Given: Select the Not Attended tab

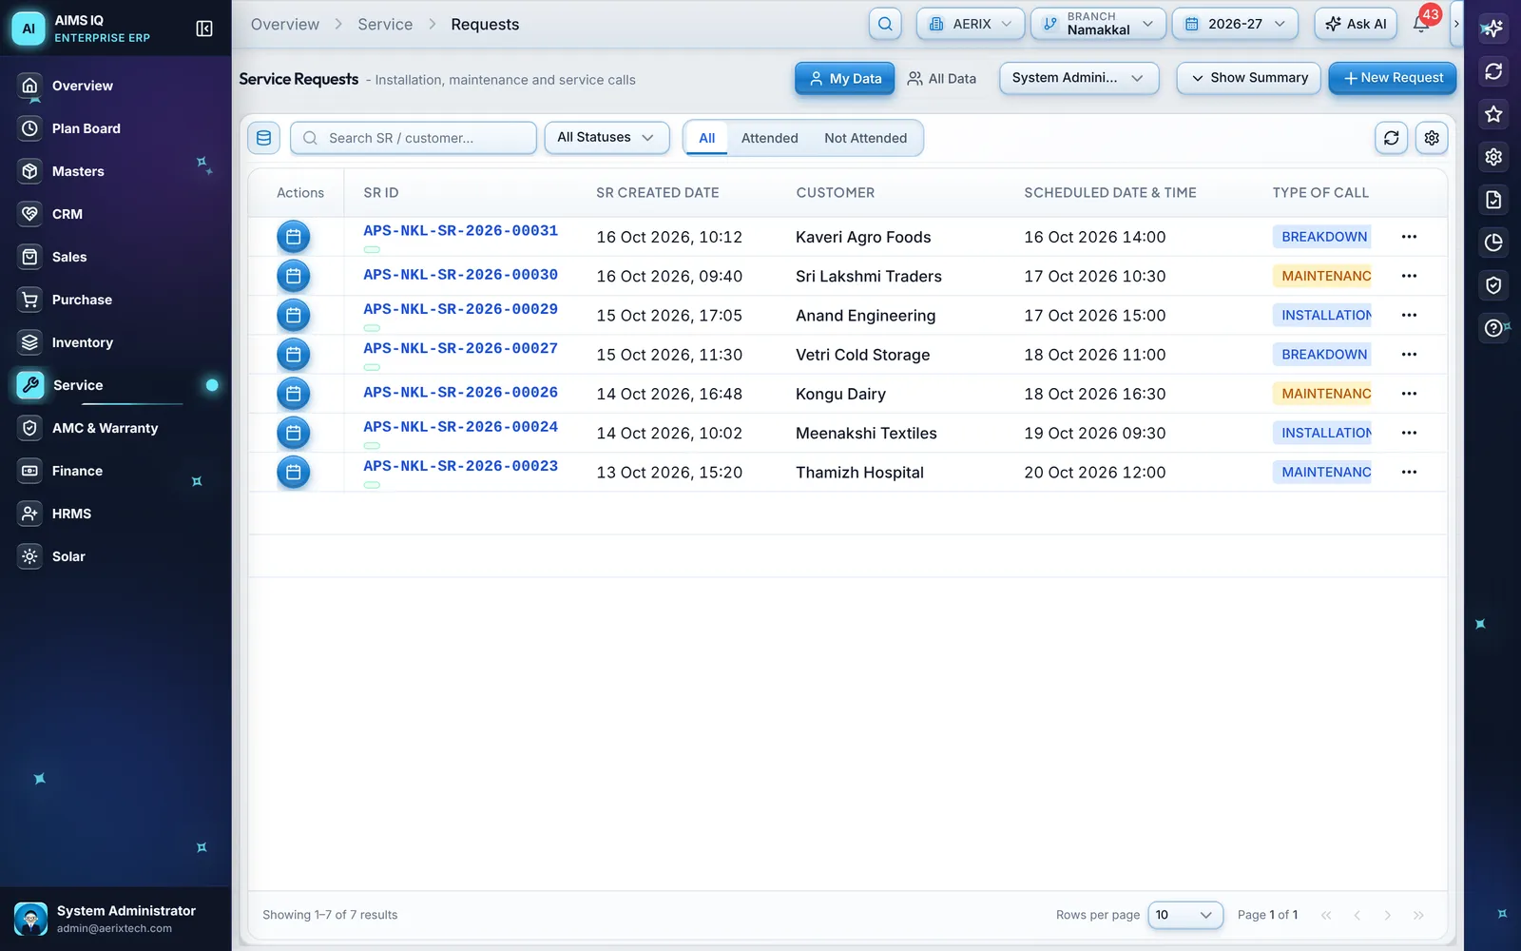Looking at the screenshot, I should click(865, 138).
